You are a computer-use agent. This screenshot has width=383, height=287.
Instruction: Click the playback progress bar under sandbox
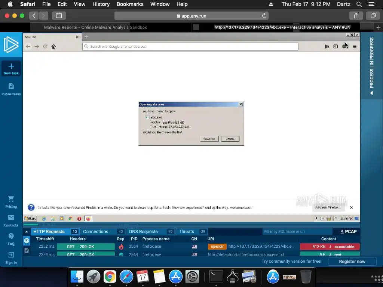pyautogui.click(x=191, y=225)
